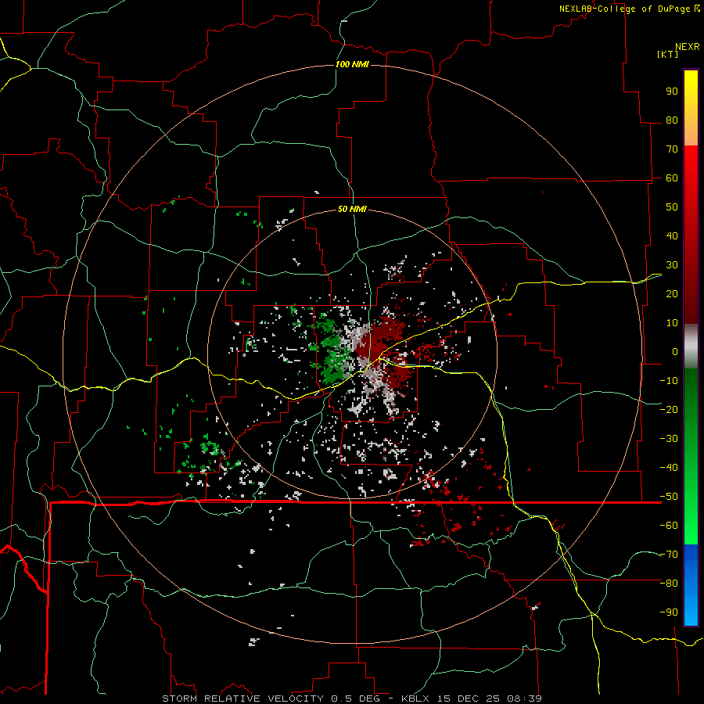
Task: Click the -60 value on the velocity scale
Action: coord(669,526)
